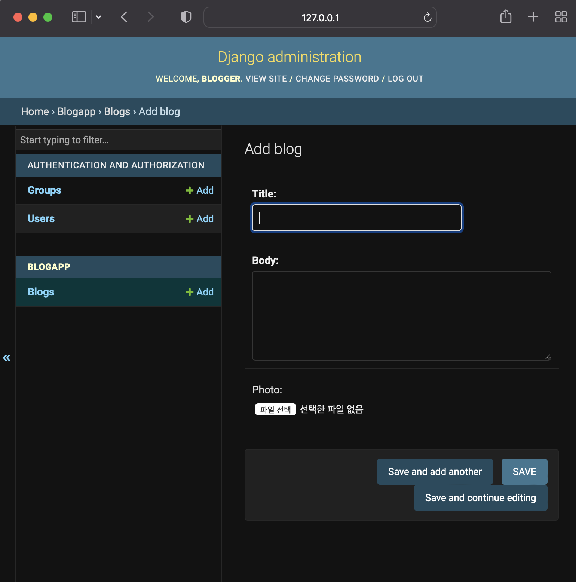The width and height of the screenshot is (576, 582).
Task: Open the sidebar options dropdown chevron
Action: (x=99, y=17)
